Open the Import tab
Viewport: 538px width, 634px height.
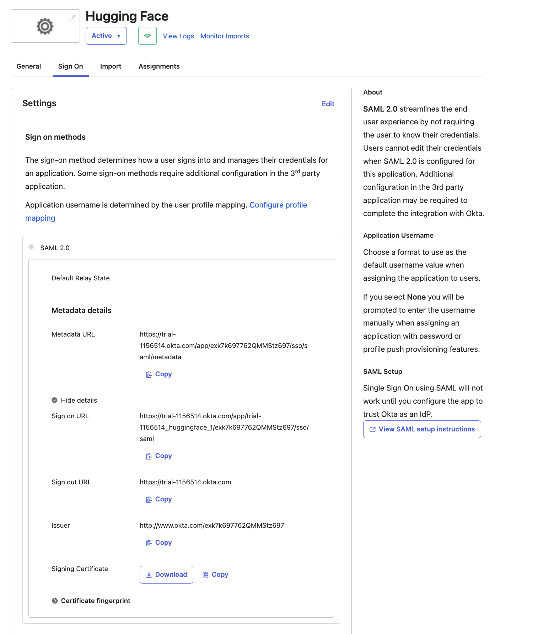pyautogui.click(x=111, y=66)
